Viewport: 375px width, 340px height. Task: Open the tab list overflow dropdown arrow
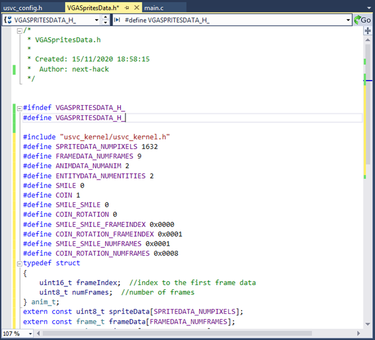[x=369, y=8]
